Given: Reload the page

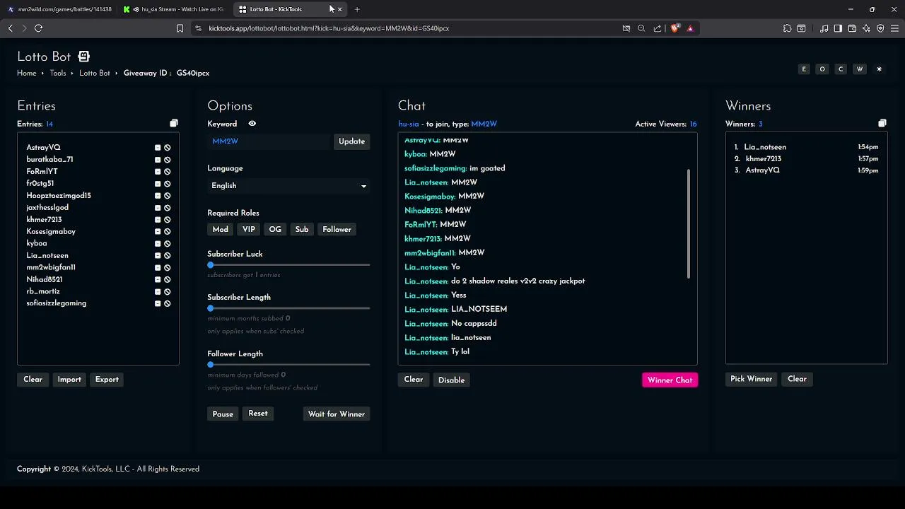Looking at the screenshot, I should pyautogui.click(x=38, y=28).
